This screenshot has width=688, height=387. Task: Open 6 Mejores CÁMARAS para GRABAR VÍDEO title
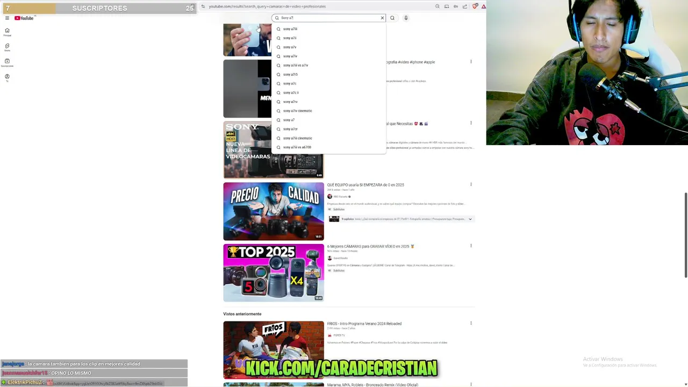pos(371,246)
